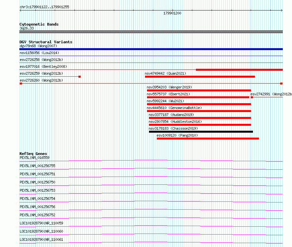Open transcript PEX5L|NM_001256754
This screenshot has height=247, width=292.
pyautogui.click(x=37, y=199)
